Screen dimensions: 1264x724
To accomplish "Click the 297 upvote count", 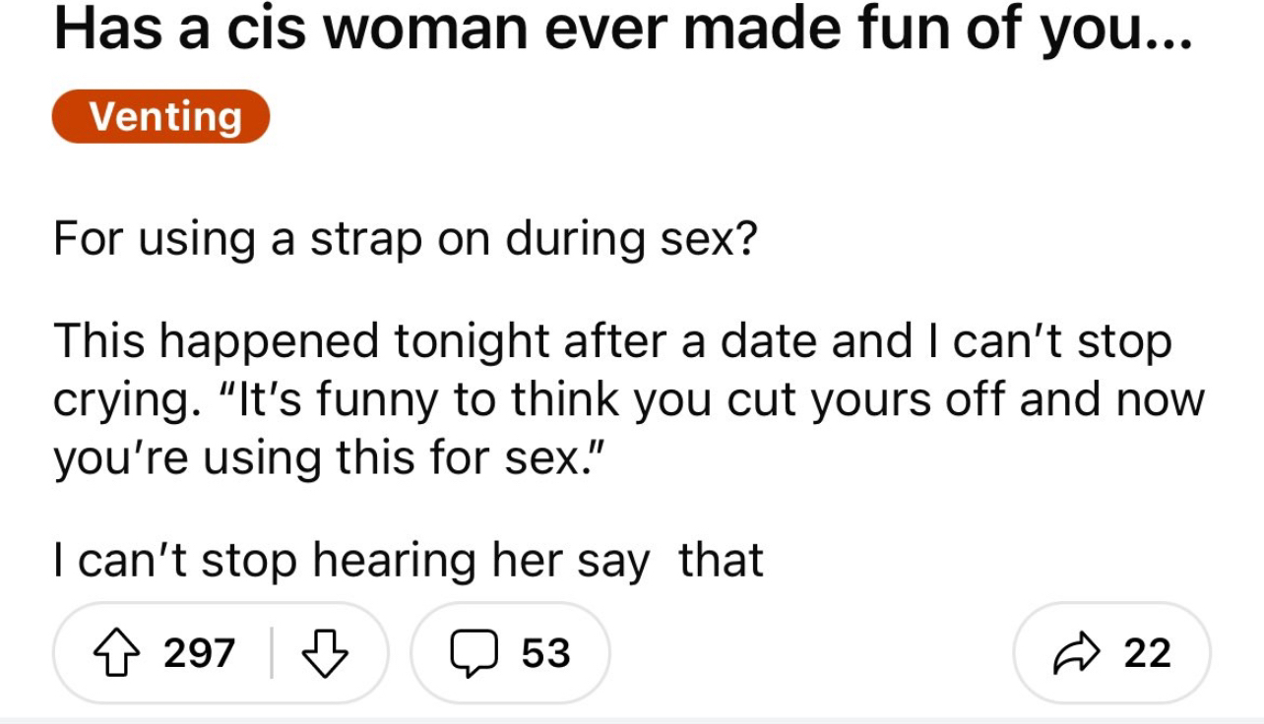I will pos(197,653).
